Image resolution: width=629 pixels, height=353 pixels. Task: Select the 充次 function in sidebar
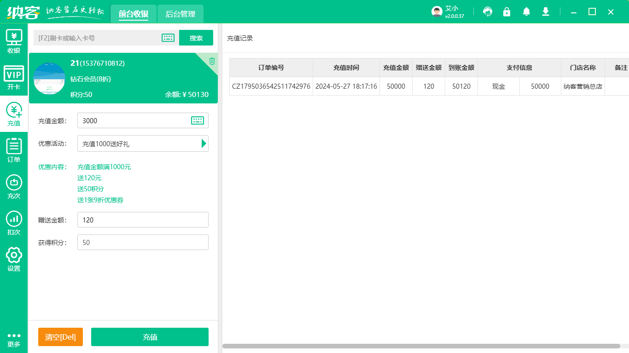[x=14, y=187]
